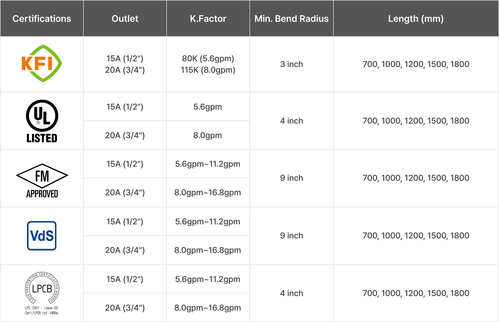The height and width of the screenshot is (322, 499).
Task: Click the Min. Bend Radius header
Action: click(x=292, y=19)
